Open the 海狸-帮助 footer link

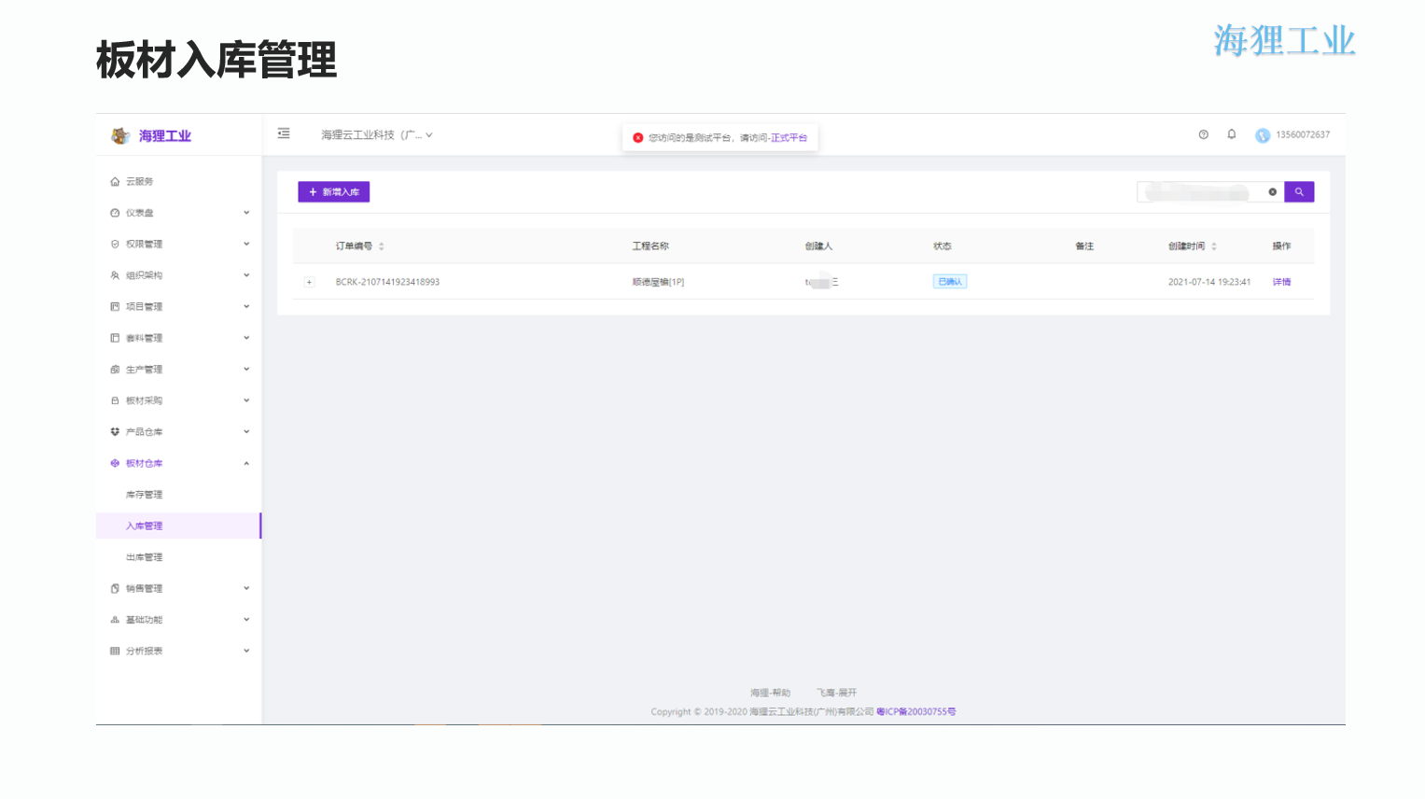tap(770, 694)
